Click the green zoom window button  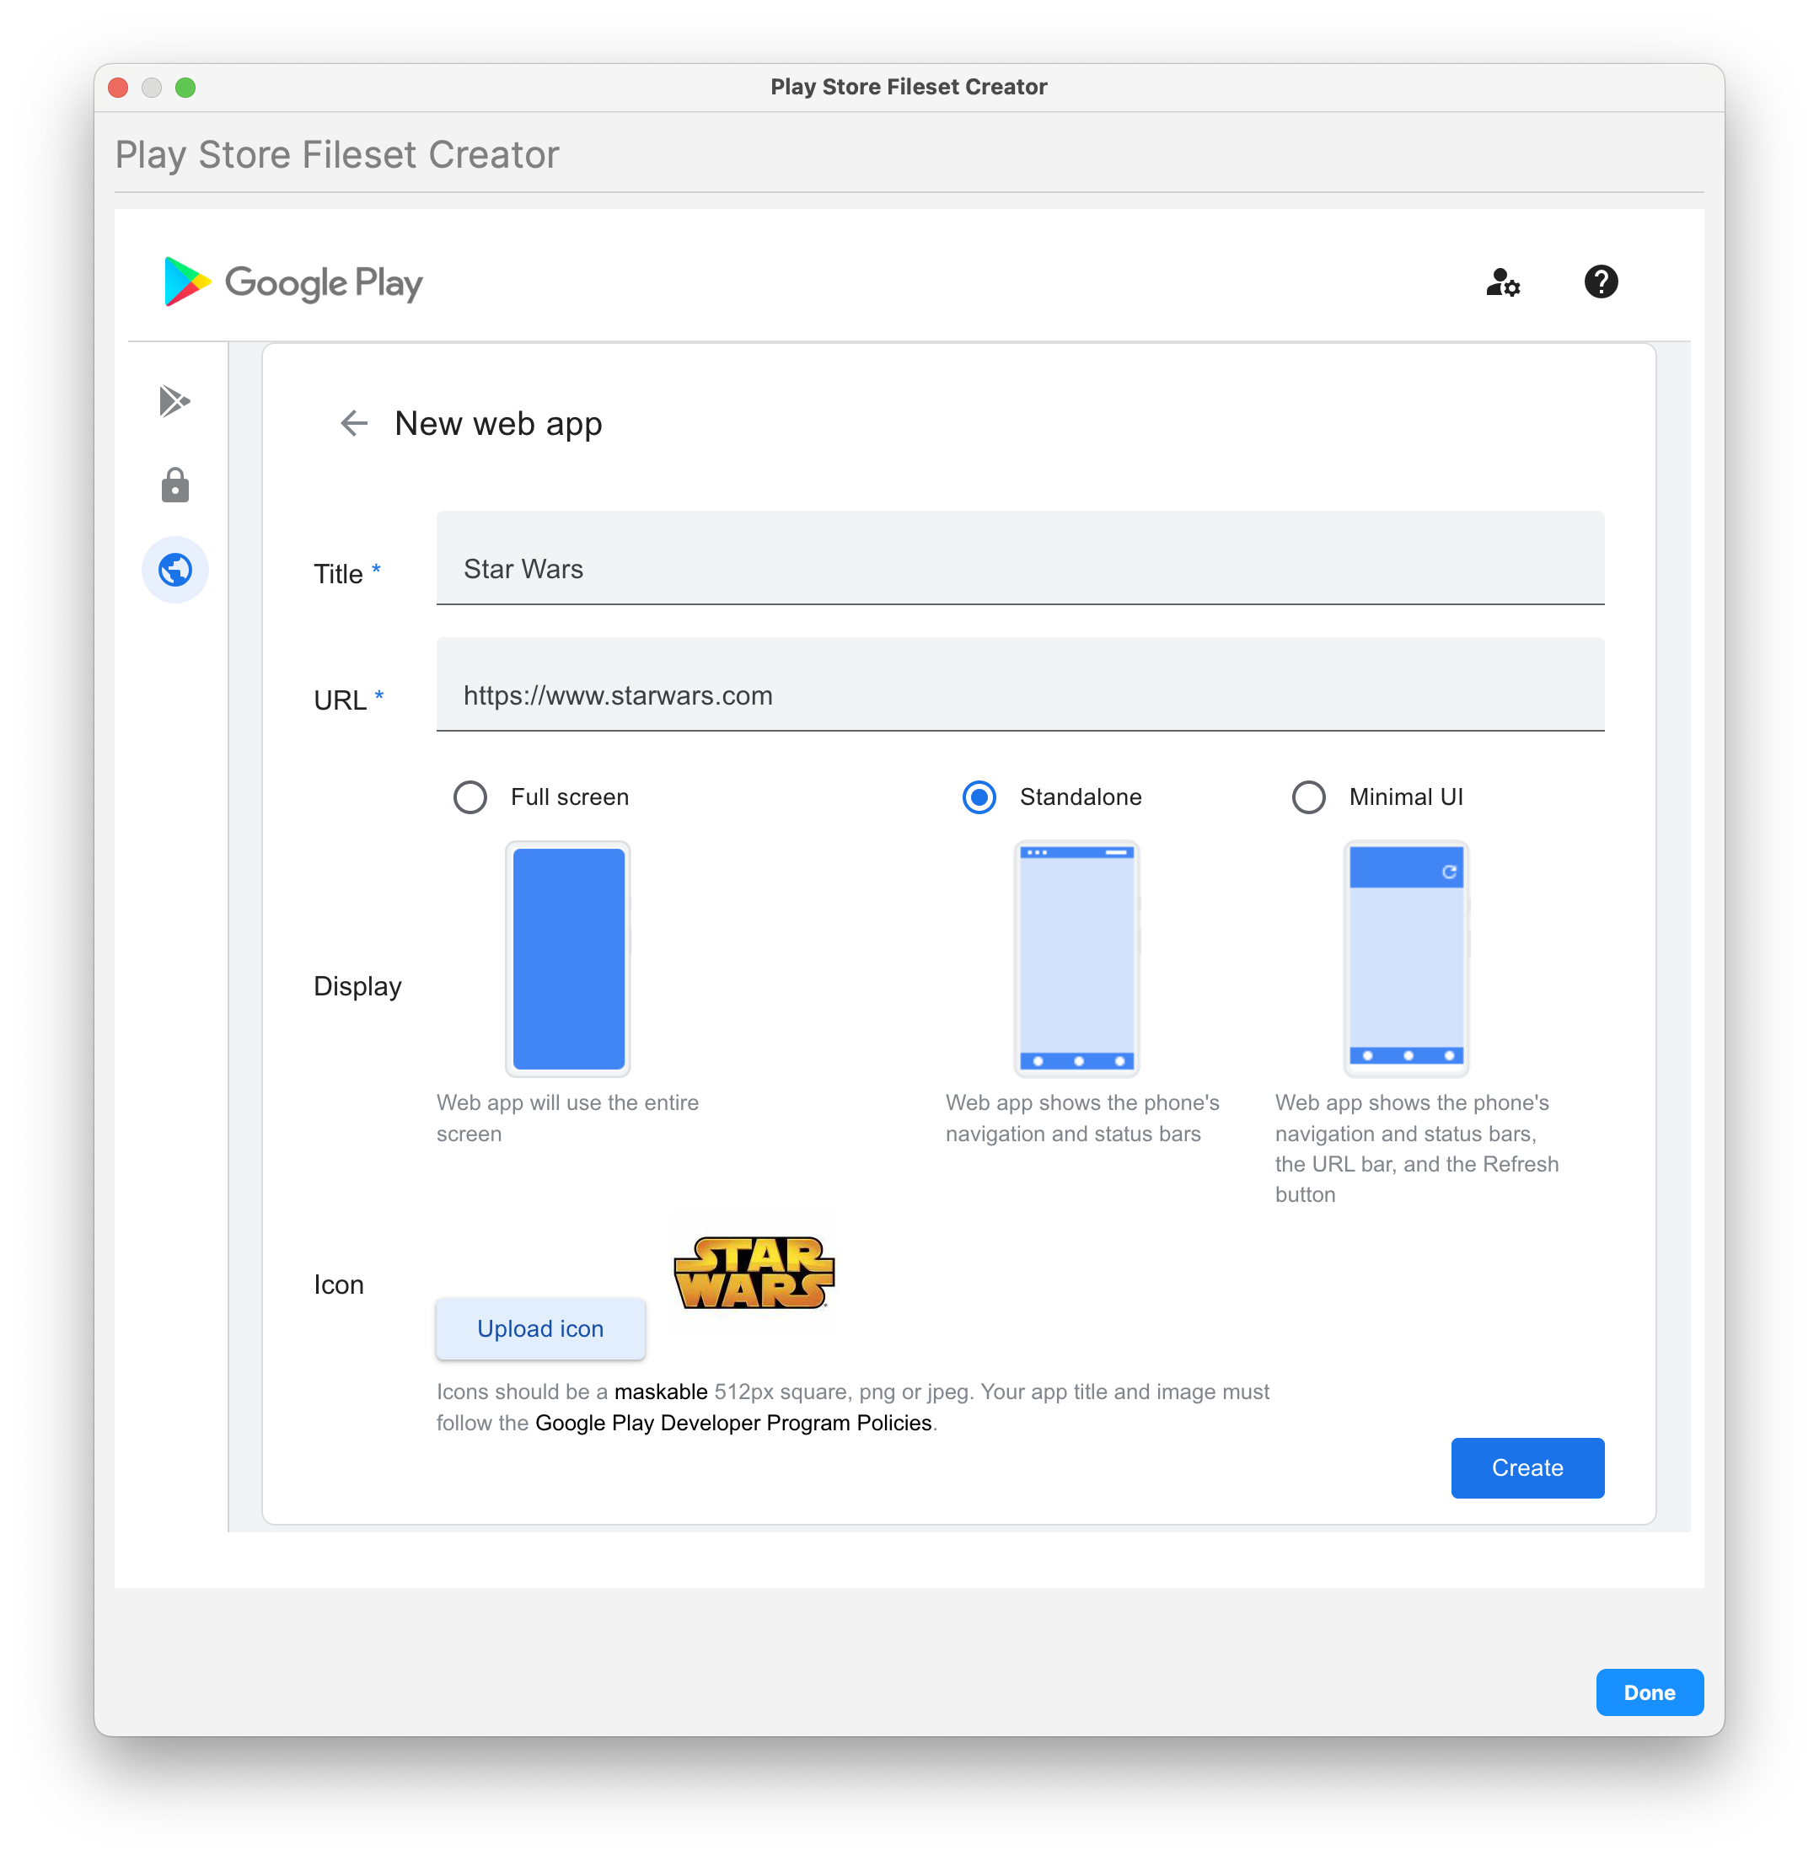(x=185, y=88)
